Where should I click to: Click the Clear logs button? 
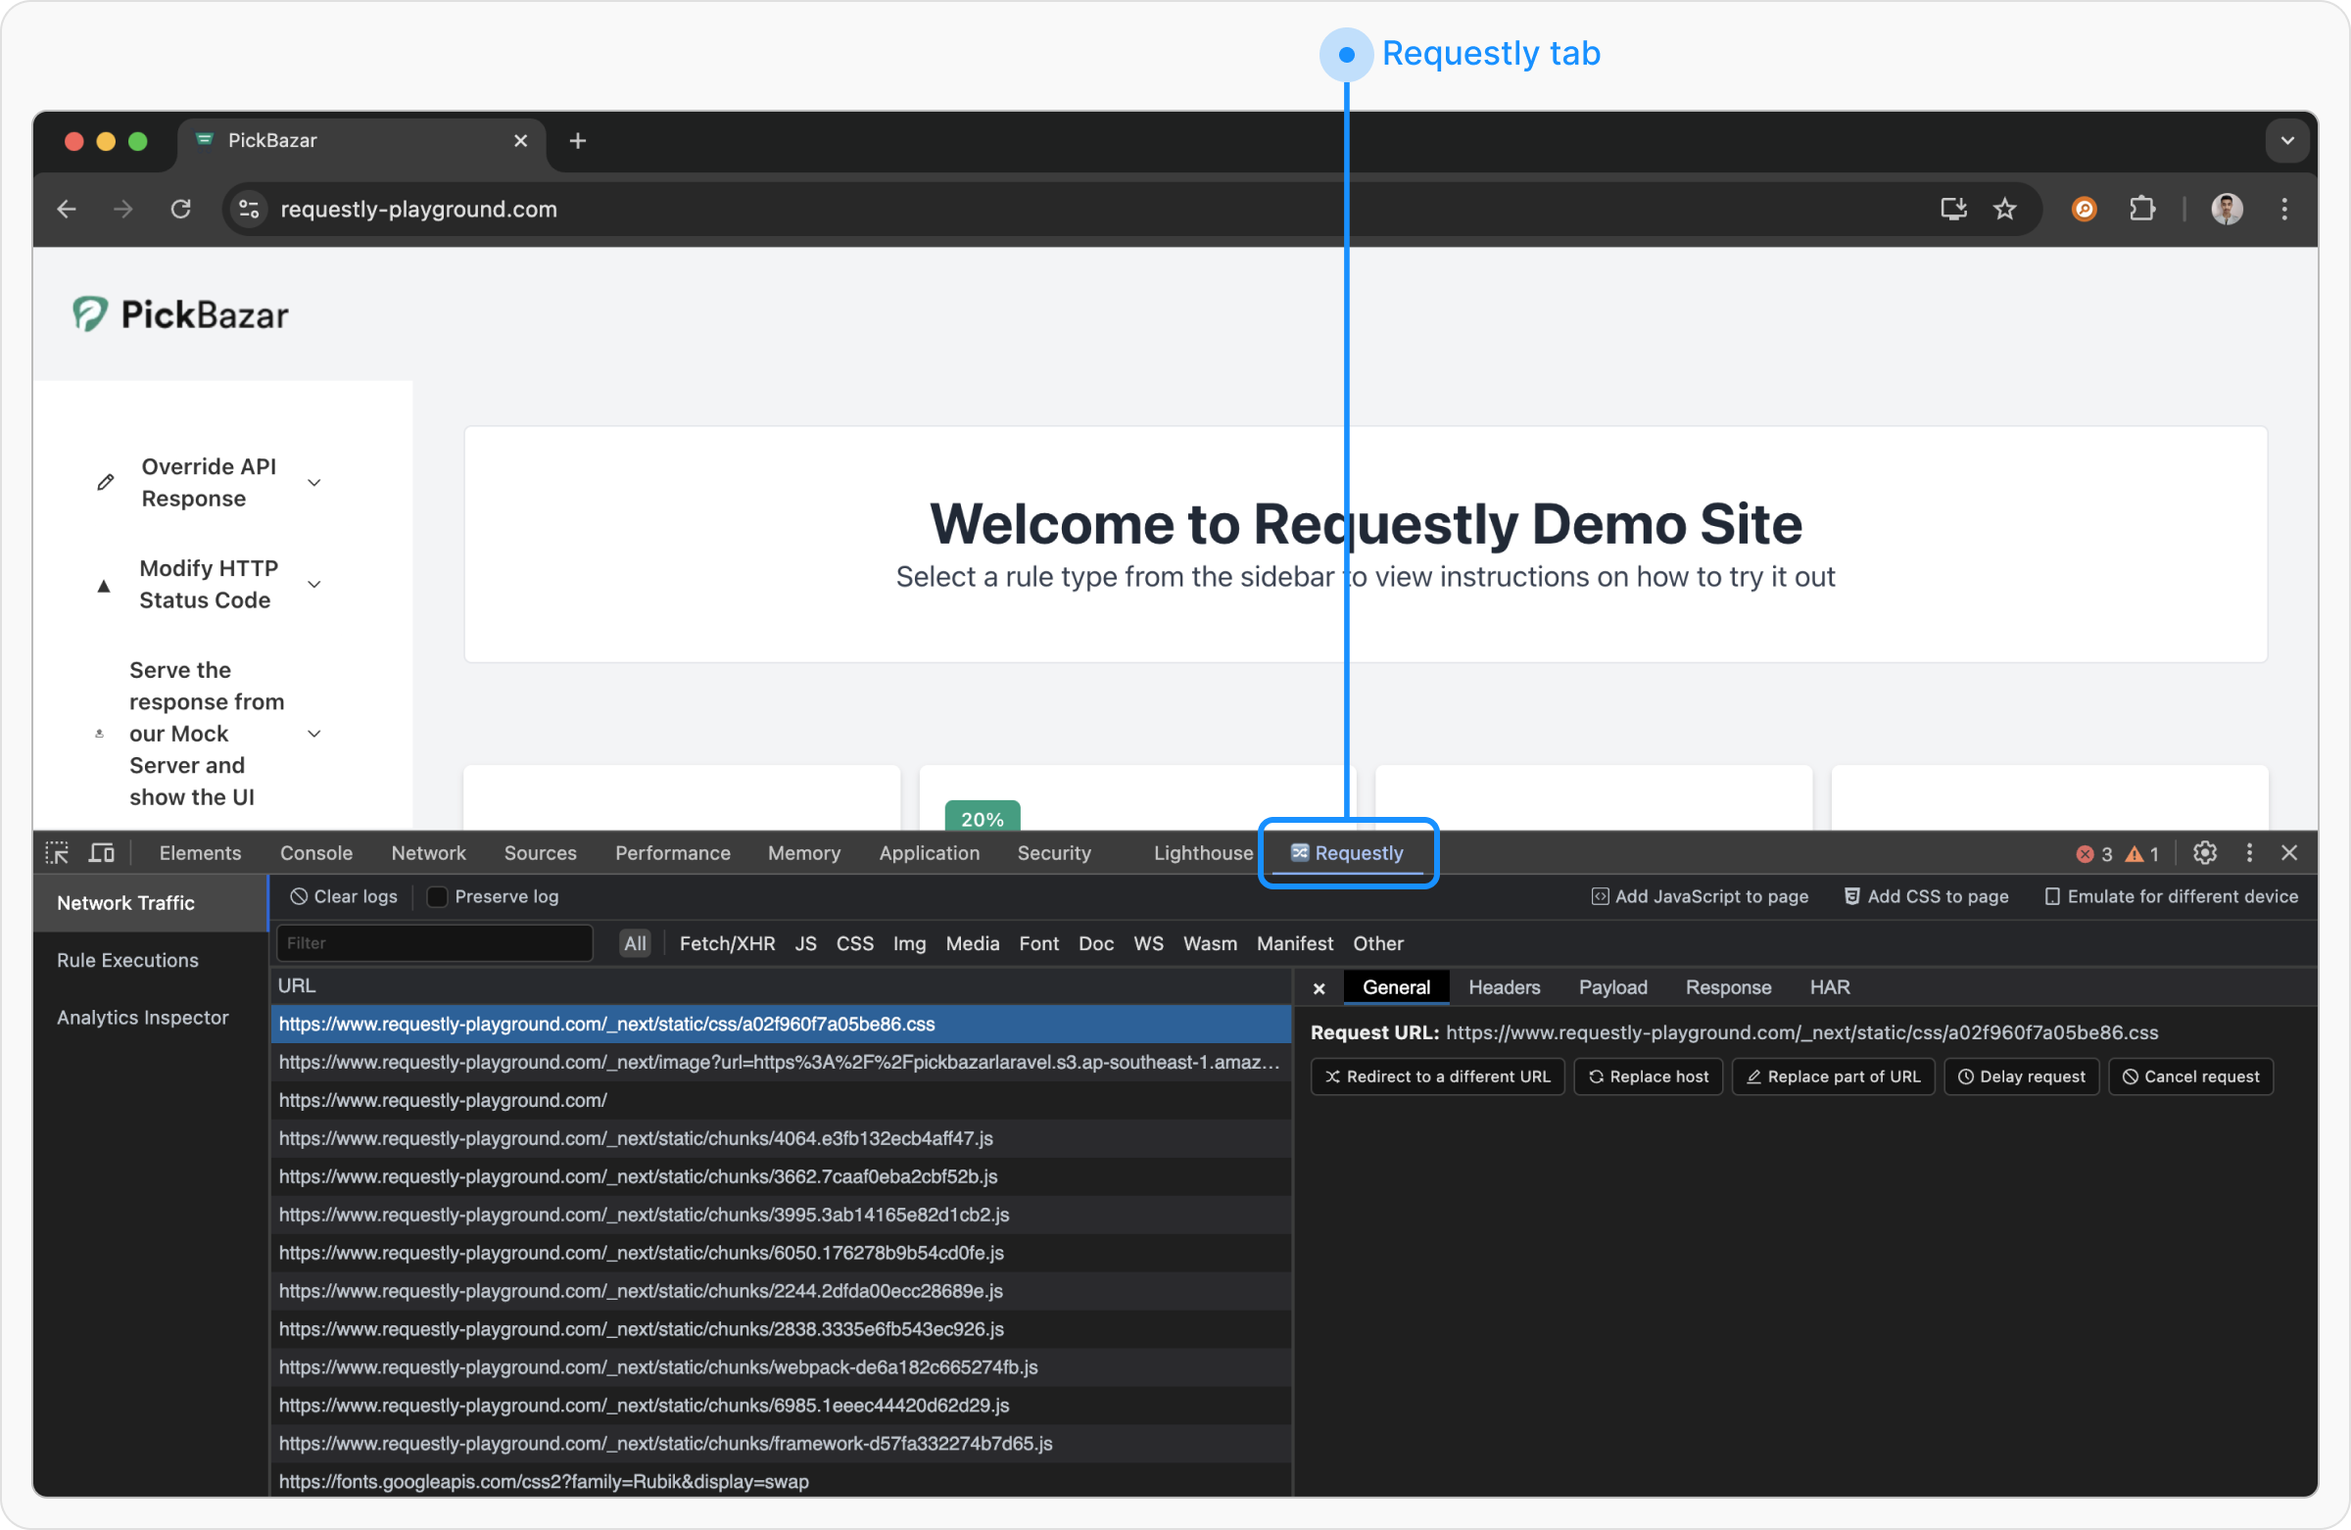click(x=344, y=897)
